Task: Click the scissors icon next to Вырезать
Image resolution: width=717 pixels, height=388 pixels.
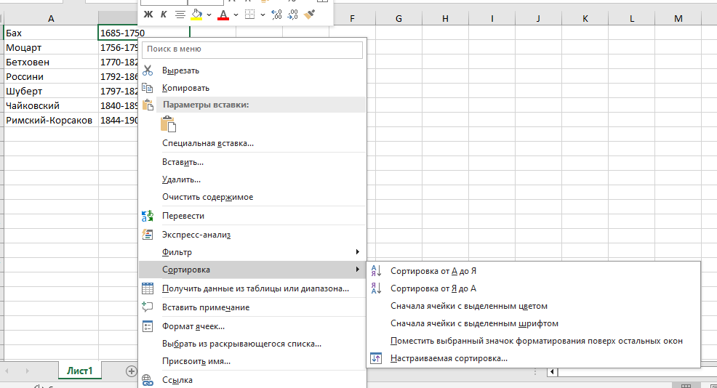Action: pyautogui.click(x=148, y=70)
